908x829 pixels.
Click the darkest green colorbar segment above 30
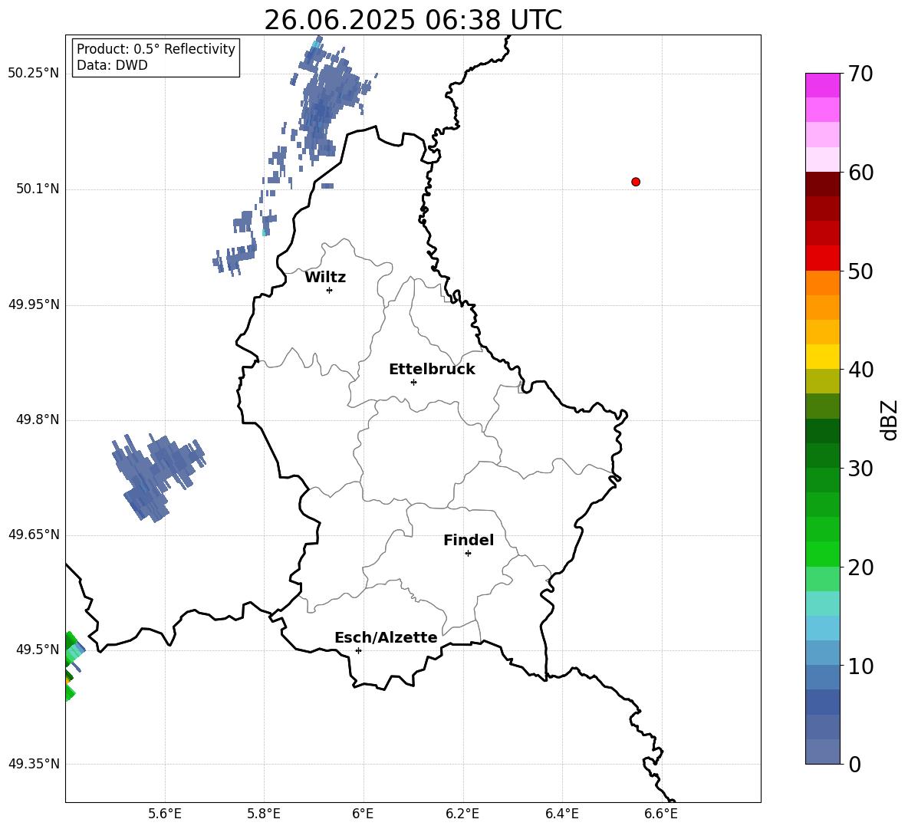point(823,431)
